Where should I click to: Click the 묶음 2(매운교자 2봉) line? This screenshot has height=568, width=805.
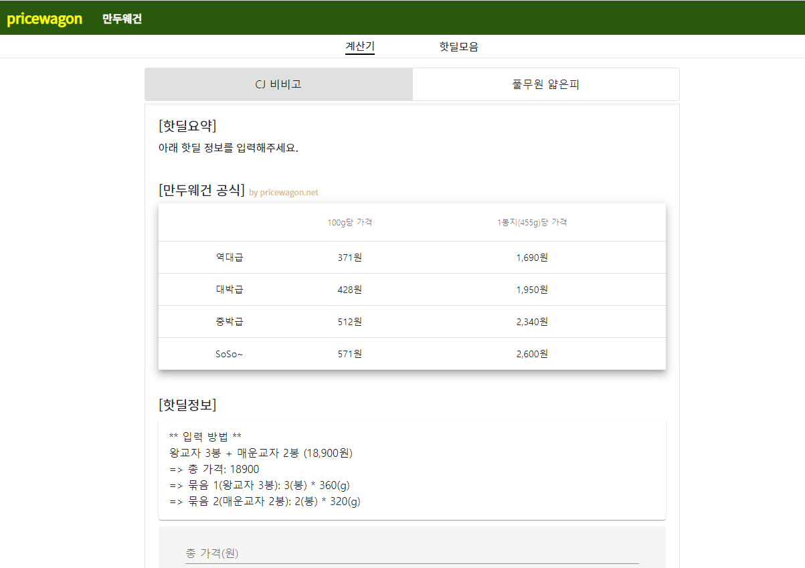(265, 501)
